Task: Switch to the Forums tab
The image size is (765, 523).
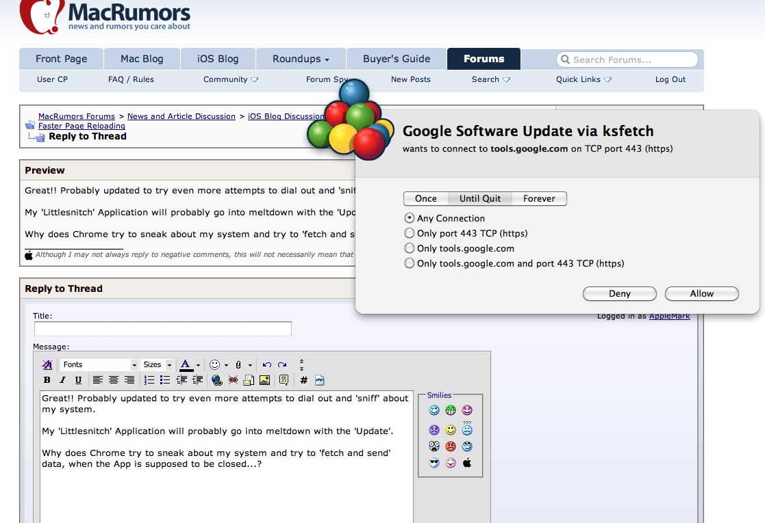Action: 484,59
